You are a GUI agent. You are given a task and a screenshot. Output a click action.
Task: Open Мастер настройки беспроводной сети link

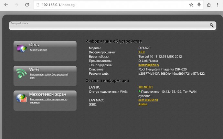coord(49,76)
